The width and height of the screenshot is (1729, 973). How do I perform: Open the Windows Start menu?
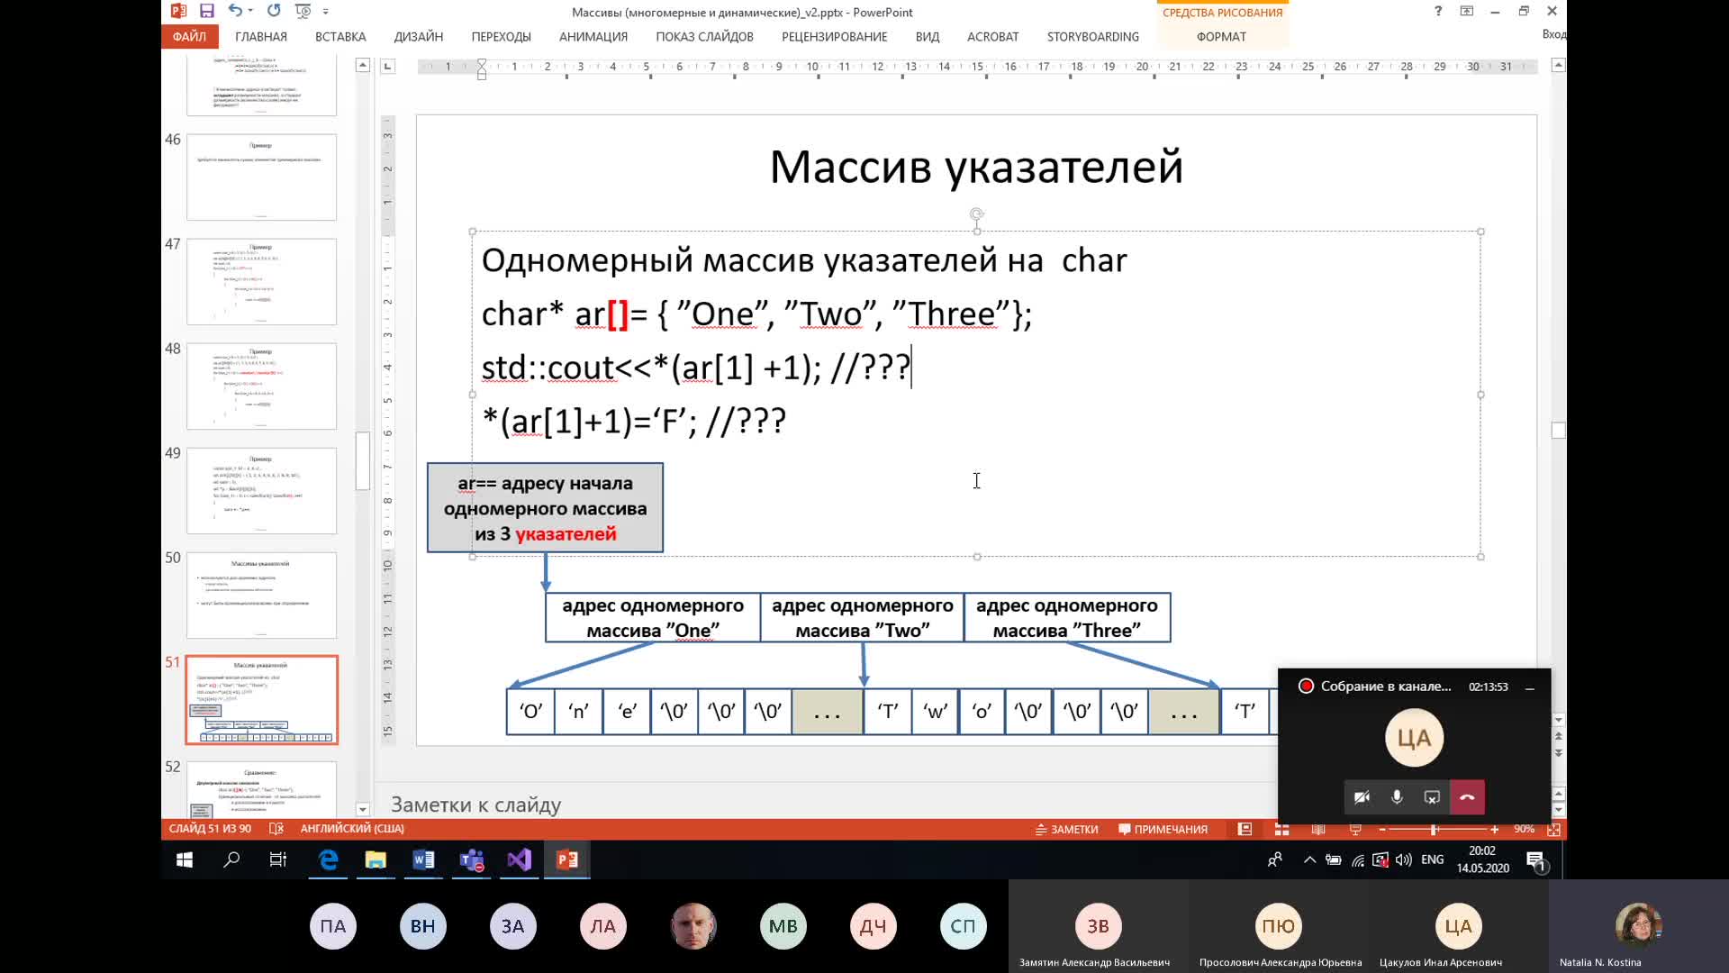tap(185, 859)
